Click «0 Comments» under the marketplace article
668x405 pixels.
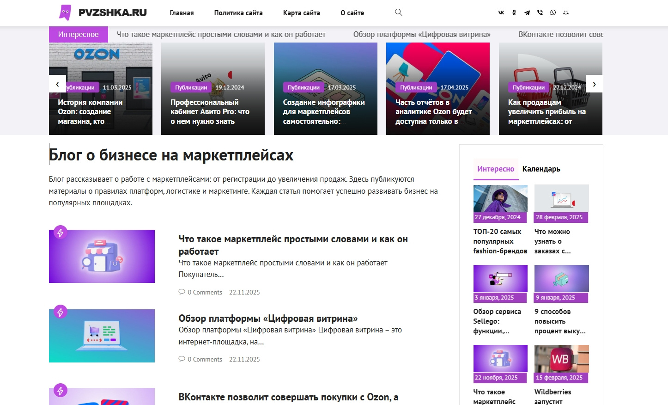205,292
